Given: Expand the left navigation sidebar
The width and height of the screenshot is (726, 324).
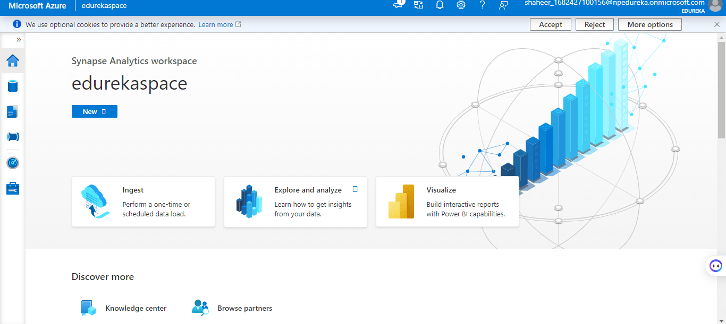Looking at the screenshot, I should pos(19,39).
